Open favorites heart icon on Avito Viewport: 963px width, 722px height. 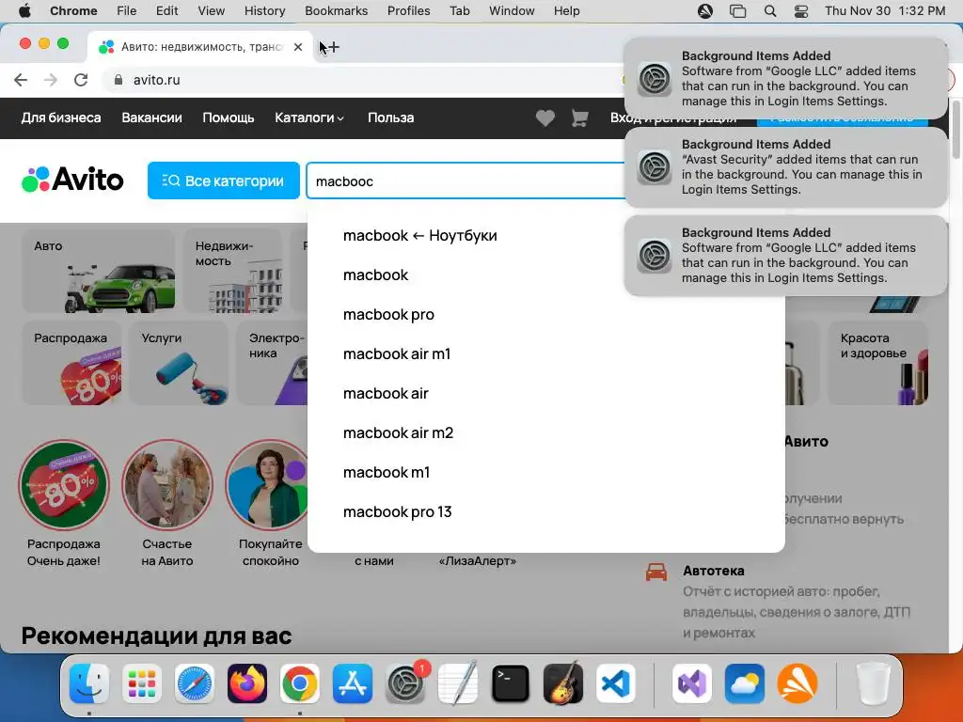click(545, 118)
